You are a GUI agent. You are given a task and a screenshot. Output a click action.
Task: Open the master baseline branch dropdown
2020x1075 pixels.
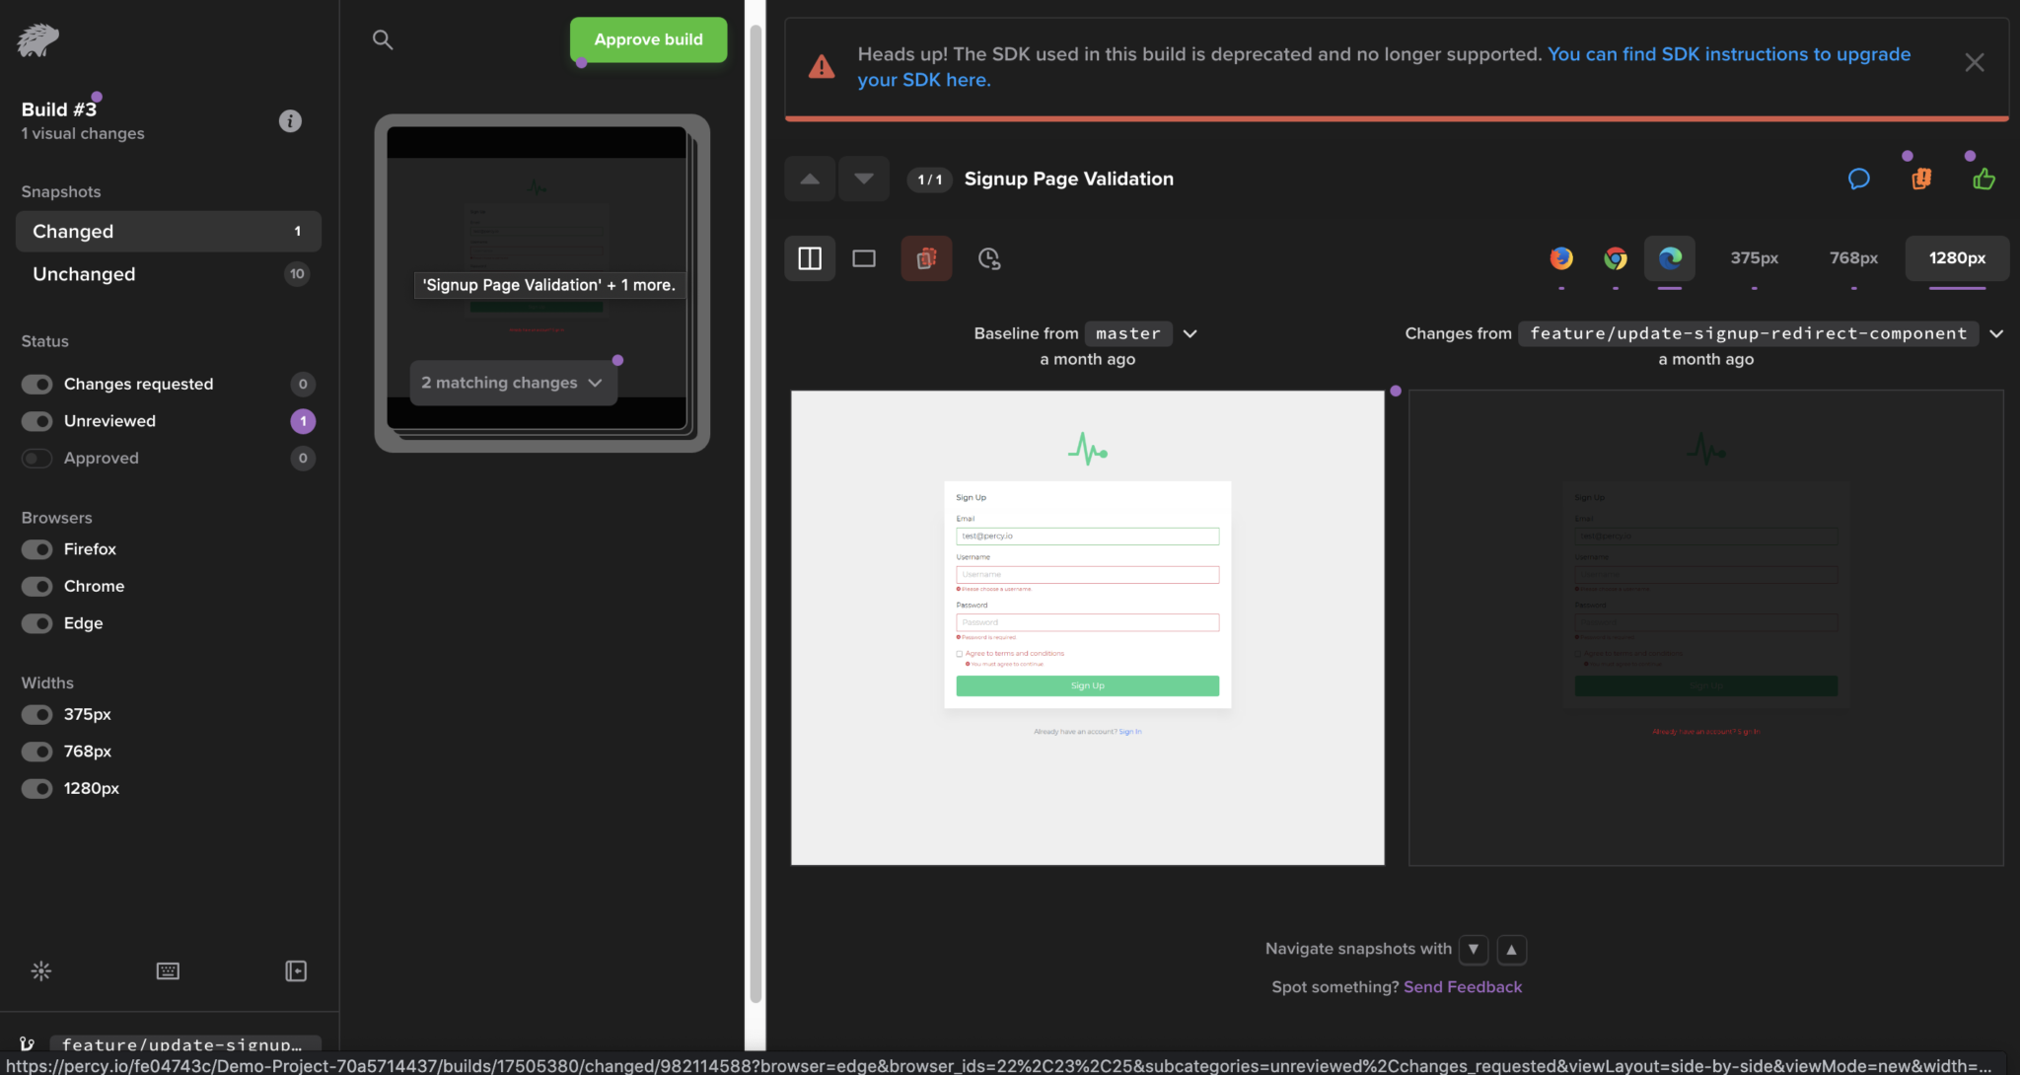(1190, 333)
